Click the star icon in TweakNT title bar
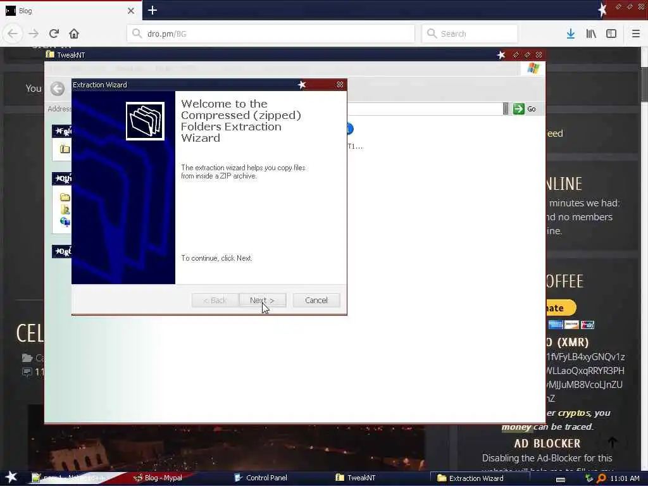Screen dimensions: 648x486 [x=501, y=55]
